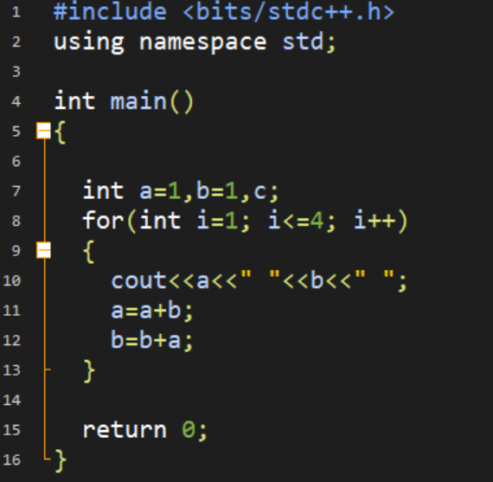
Task: Click the 'int' keyword before main
Action: point(74,101)
